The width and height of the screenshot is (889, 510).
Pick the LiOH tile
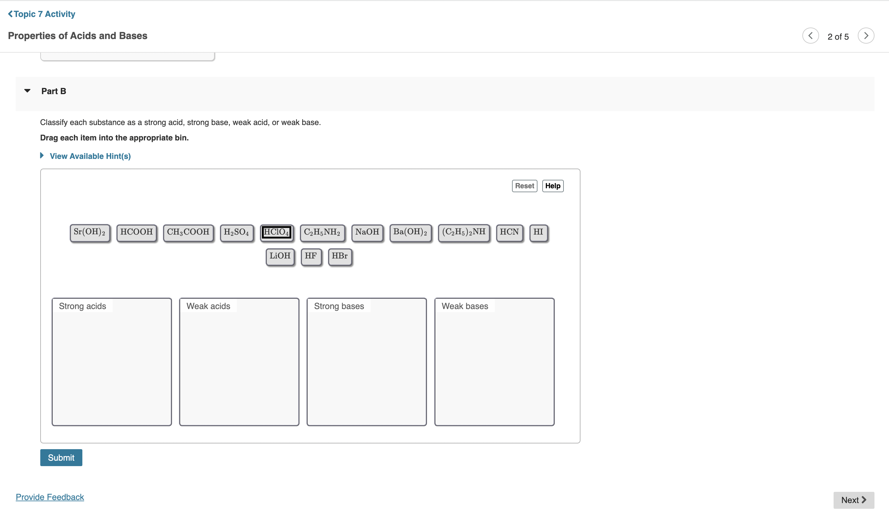(x=280, y=256)
